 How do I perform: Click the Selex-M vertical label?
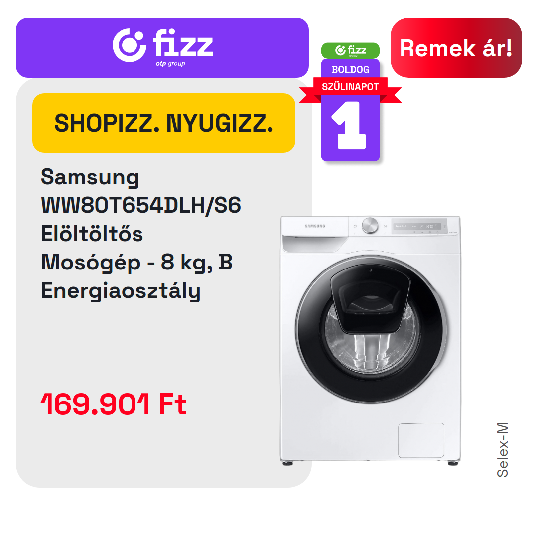tap(502, 450)
